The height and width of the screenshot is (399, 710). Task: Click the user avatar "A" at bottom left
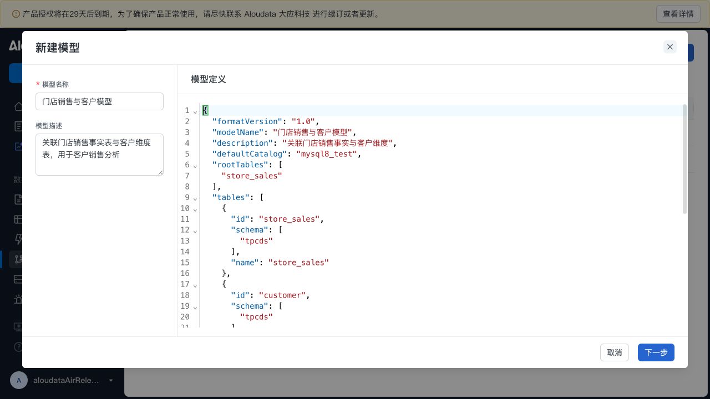pyautogui.click(x=19, y=380)
